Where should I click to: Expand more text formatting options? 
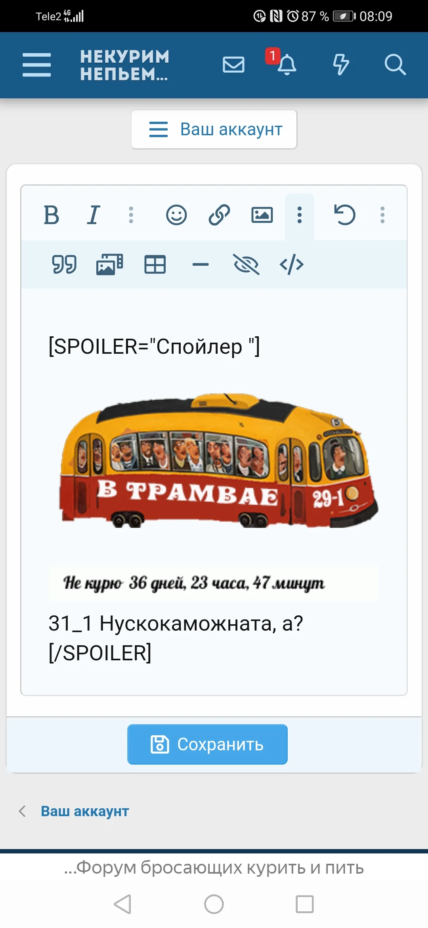click(131, 215)
